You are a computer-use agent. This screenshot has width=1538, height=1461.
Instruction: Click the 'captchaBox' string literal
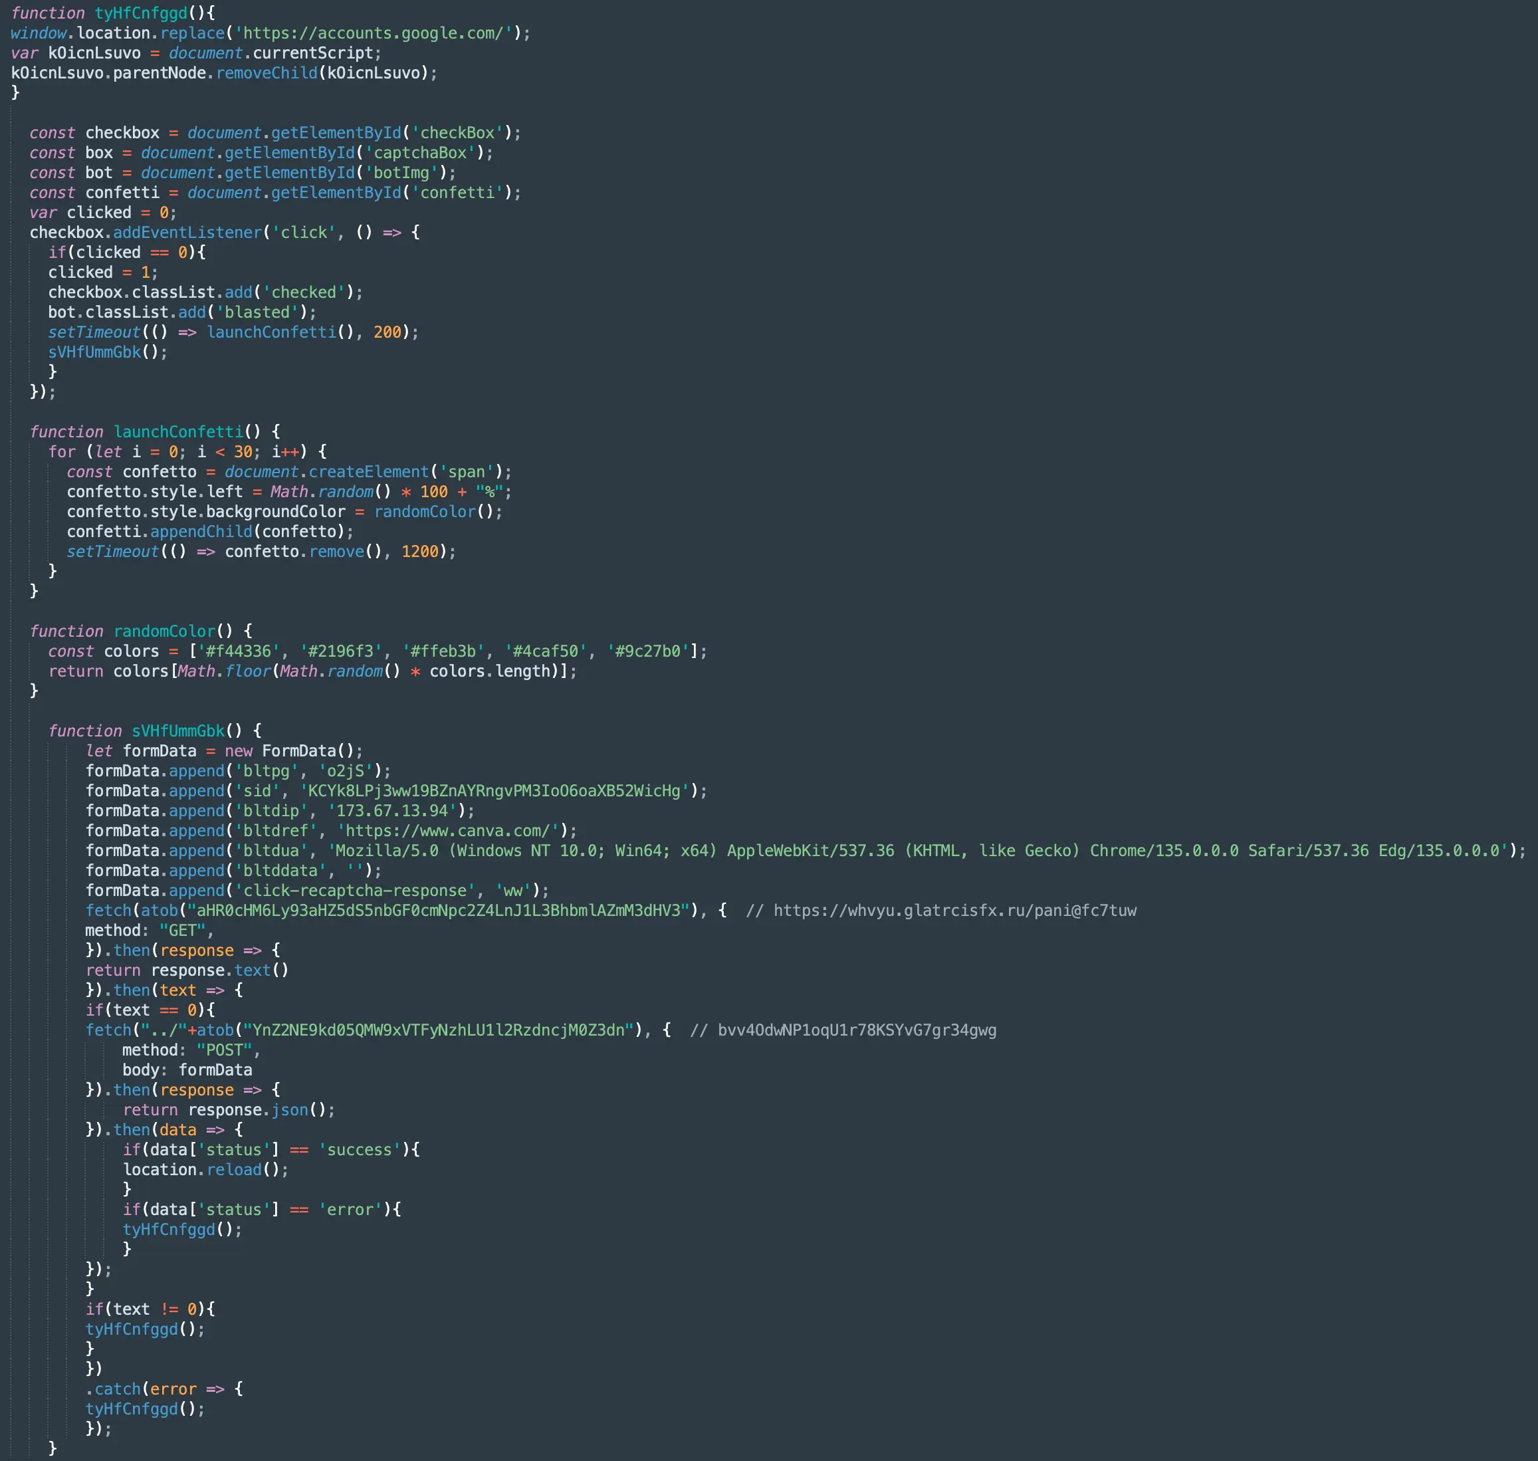(420, 153)
